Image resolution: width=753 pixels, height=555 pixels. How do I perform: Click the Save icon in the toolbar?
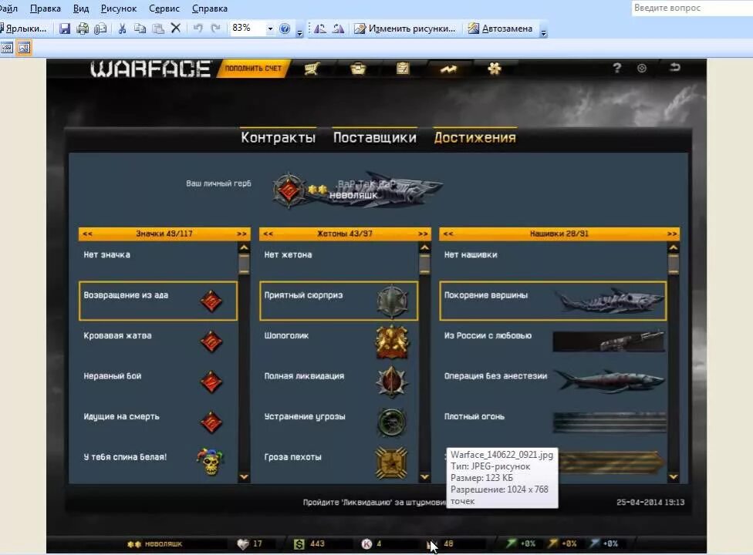[65, 29]
